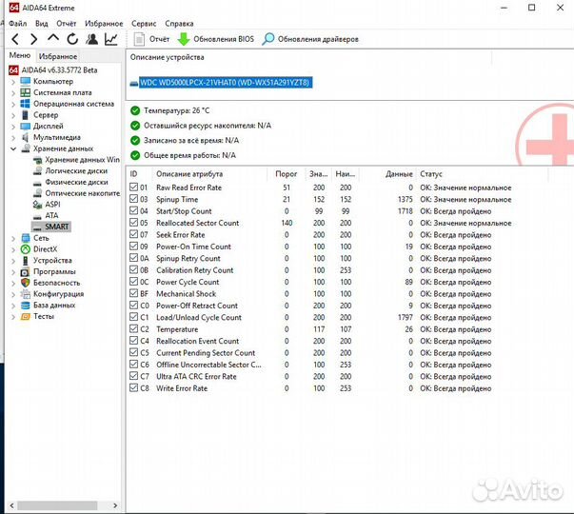Toggle the BF Mechanical Shock checkbox
Screen dimensions: 574x514
click(x=133, y=293)
